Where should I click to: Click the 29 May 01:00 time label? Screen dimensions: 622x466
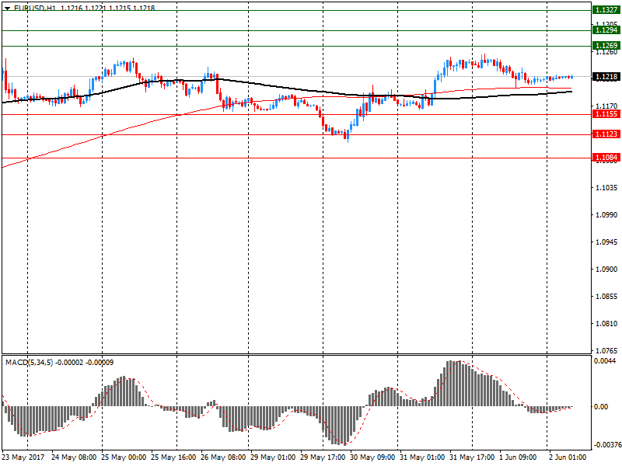273,457
